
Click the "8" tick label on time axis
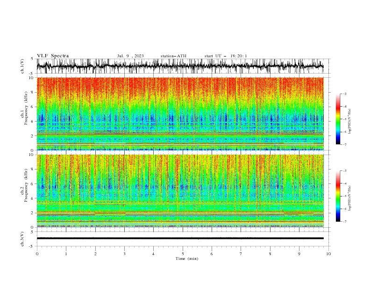[x=270, y=254]
